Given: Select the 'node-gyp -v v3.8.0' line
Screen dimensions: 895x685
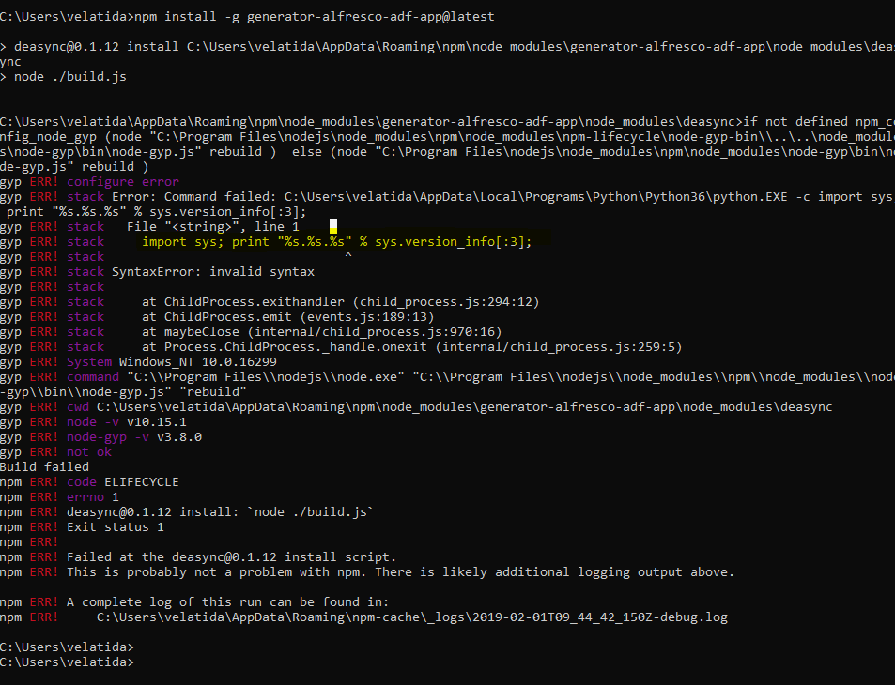Looking at the screenshot, I should coord(134,437).
